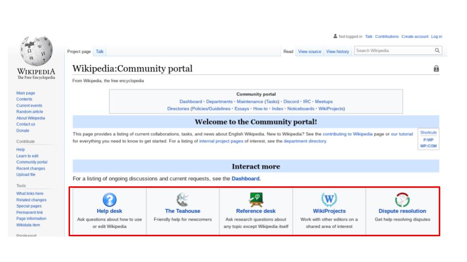Click Community portal in the sidebar
467x262 pixels.
32,162
